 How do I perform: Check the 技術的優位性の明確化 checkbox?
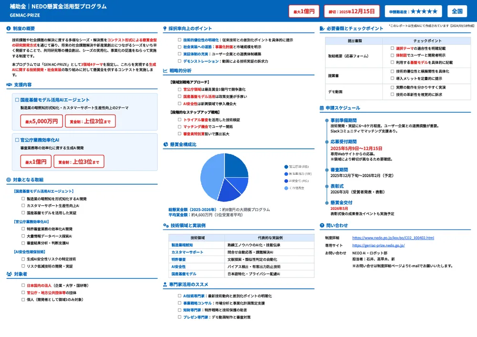point(179,40)
